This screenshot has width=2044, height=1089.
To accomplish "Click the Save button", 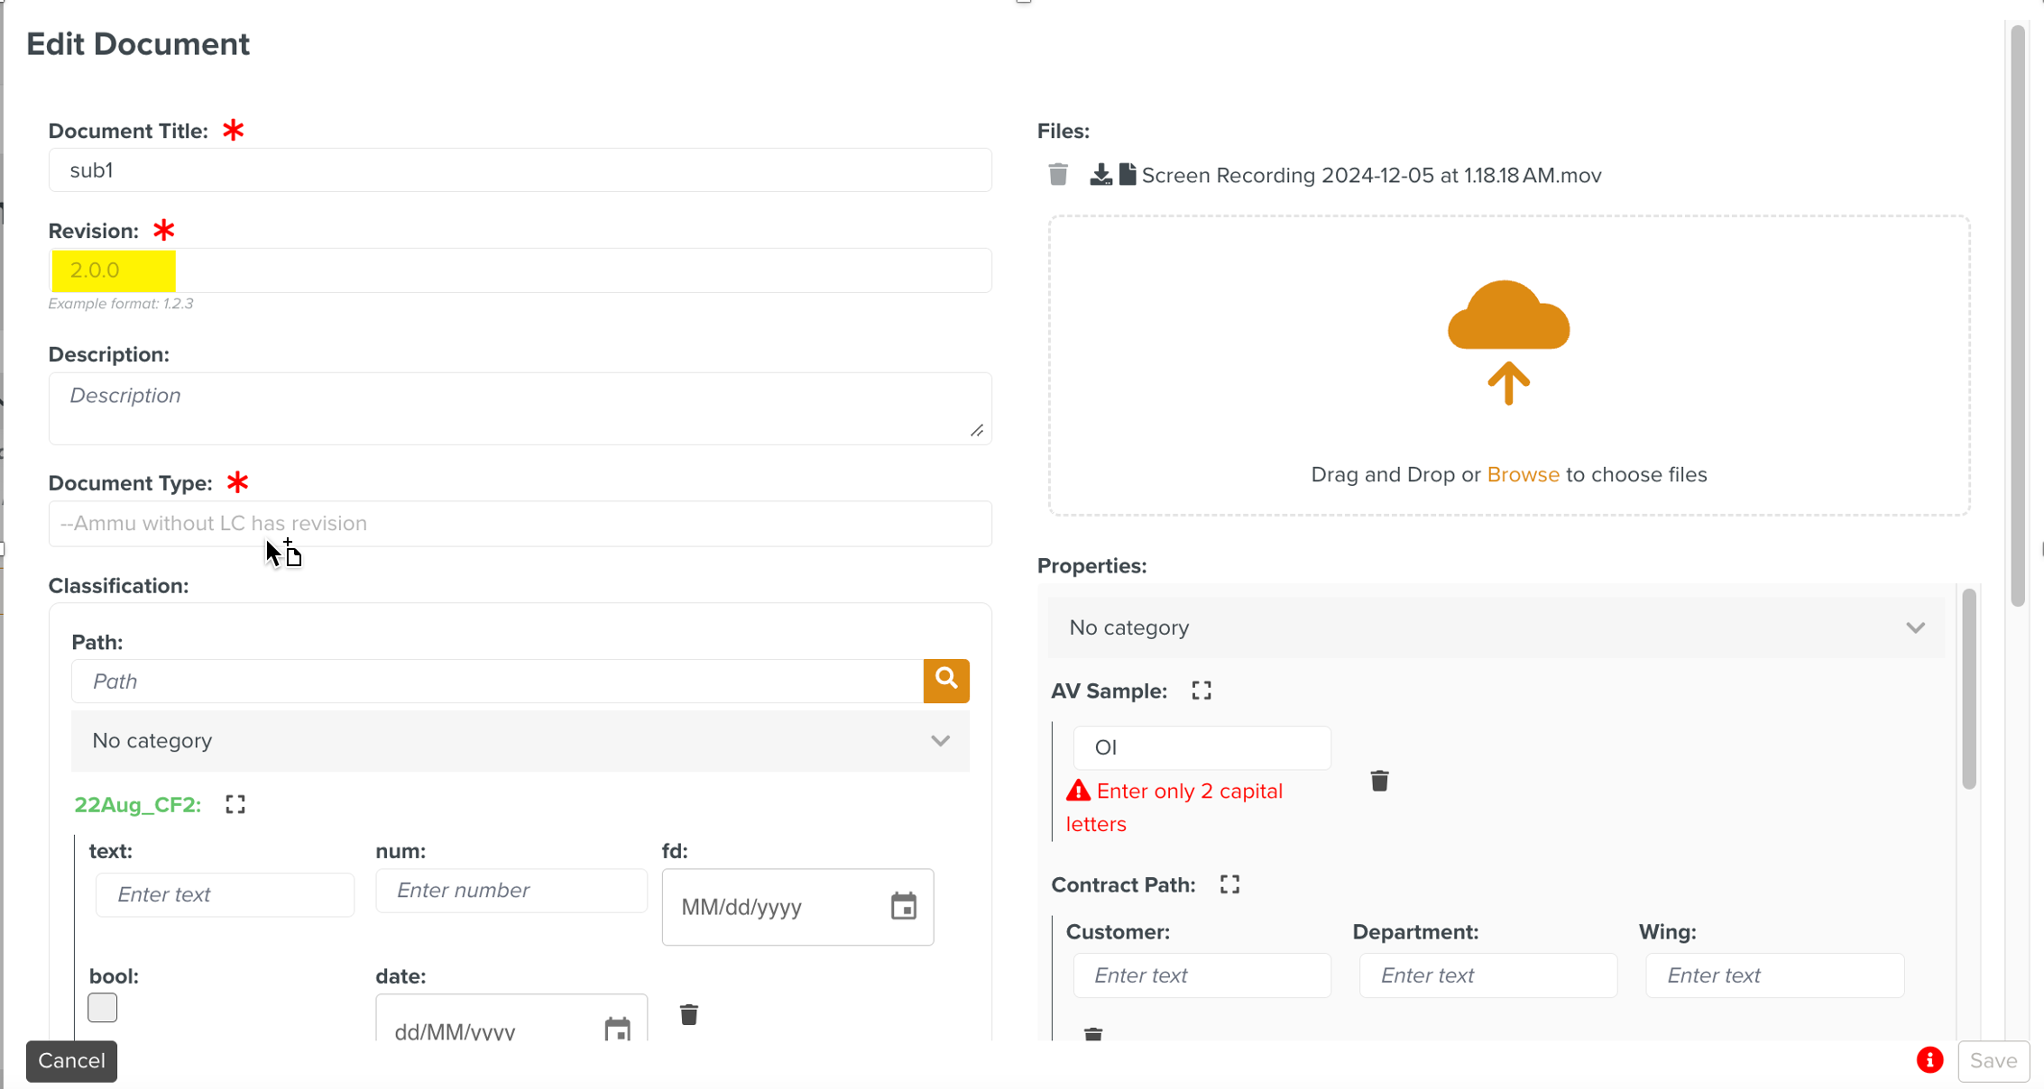I will pos(1993,1061).
